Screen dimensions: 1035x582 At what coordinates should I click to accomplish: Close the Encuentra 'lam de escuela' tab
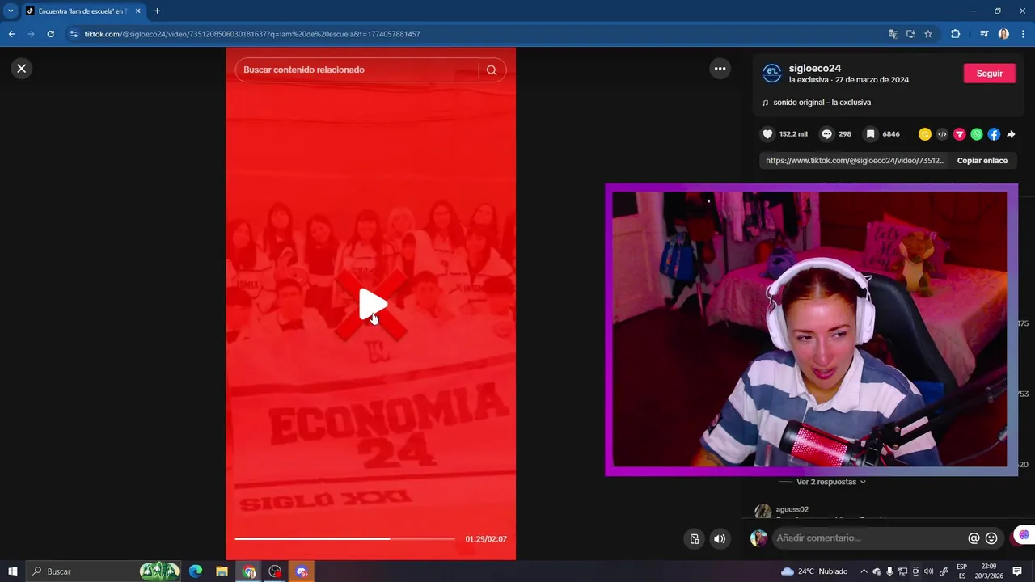click(x=137, y=11)
